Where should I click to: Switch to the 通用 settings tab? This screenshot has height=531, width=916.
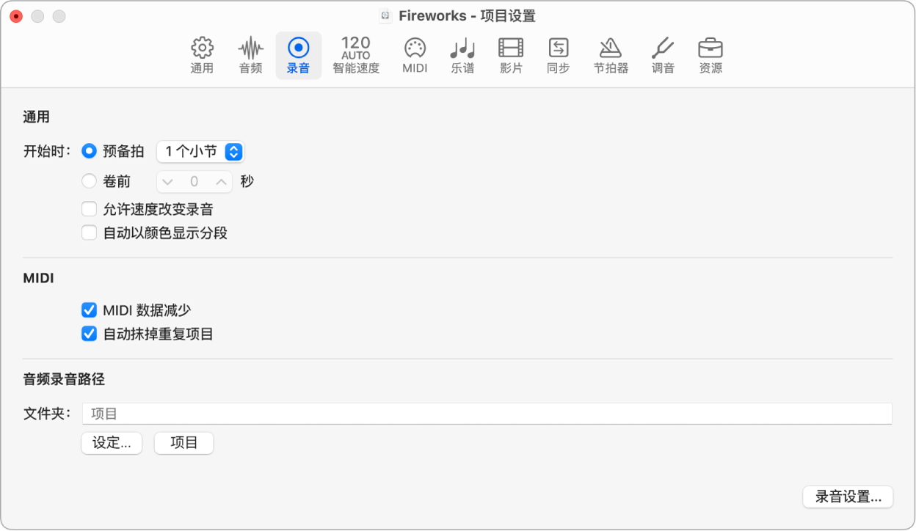[x=201, y=55]
